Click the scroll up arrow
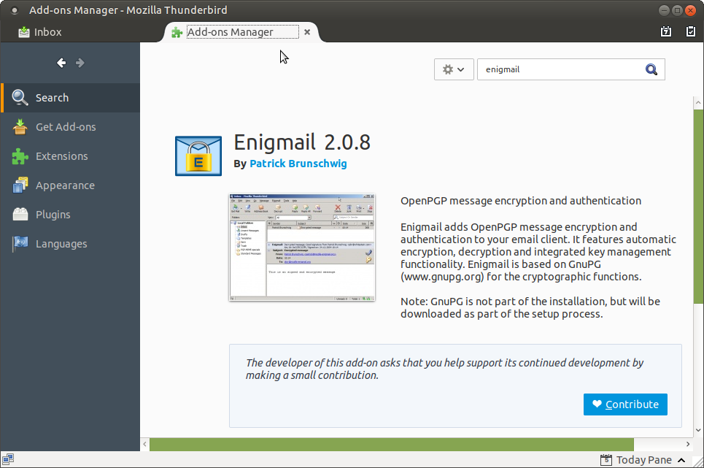 click(x=698, y=103)
